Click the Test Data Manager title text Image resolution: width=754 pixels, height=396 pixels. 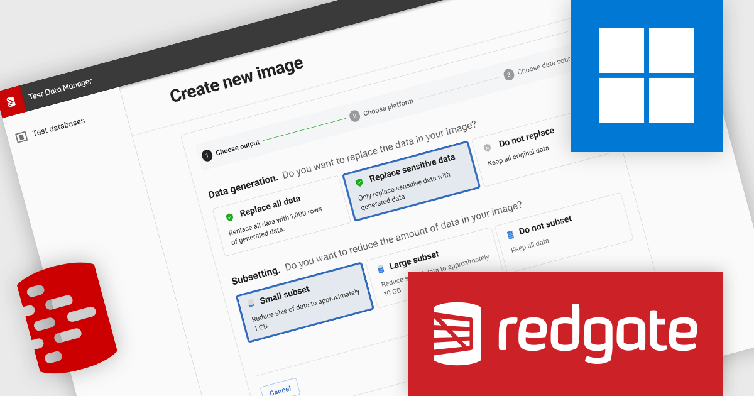click(60, 90)
